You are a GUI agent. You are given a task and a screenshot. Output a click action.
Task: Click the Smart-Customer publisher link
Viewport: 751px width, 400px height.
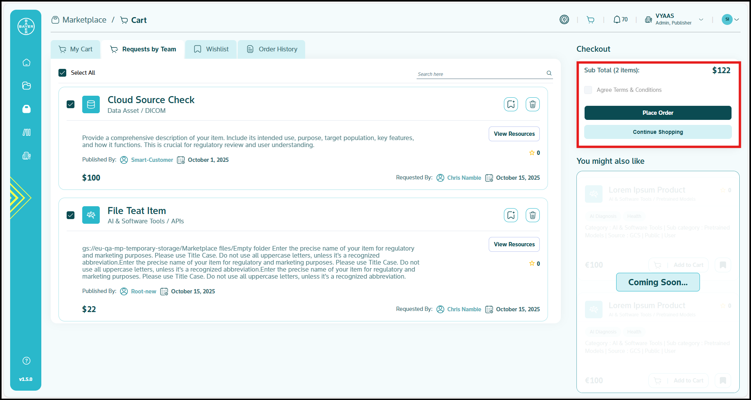[152, 160]
